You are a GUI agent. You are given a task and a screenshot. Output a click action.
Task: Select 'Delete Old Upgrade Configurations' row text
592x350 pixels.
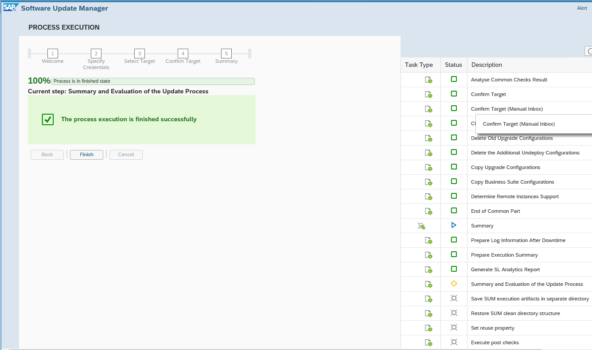click(512, 138)
